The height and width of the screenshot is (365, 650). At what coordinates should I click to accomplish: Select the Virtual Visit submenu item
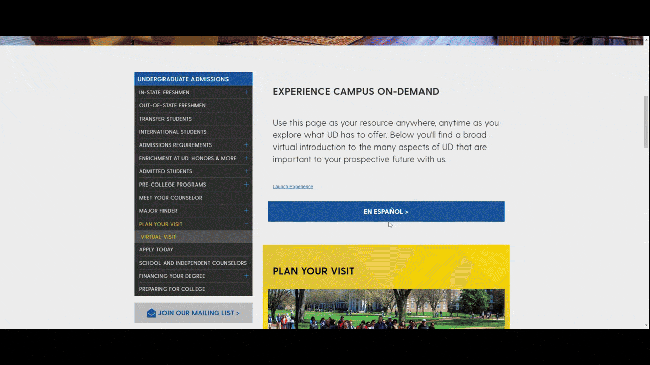(158, 237)
